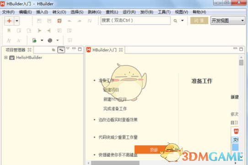Image resolution: width=248 pixels, height=165 pixels.
Task: Click the collapse all icon in 项目管理器
Action: pos(54,50)
